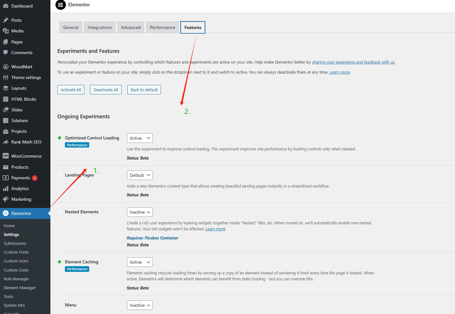Click the Experiments and Features heading
The width and height of the screenshot is (455, 314).
89,51
